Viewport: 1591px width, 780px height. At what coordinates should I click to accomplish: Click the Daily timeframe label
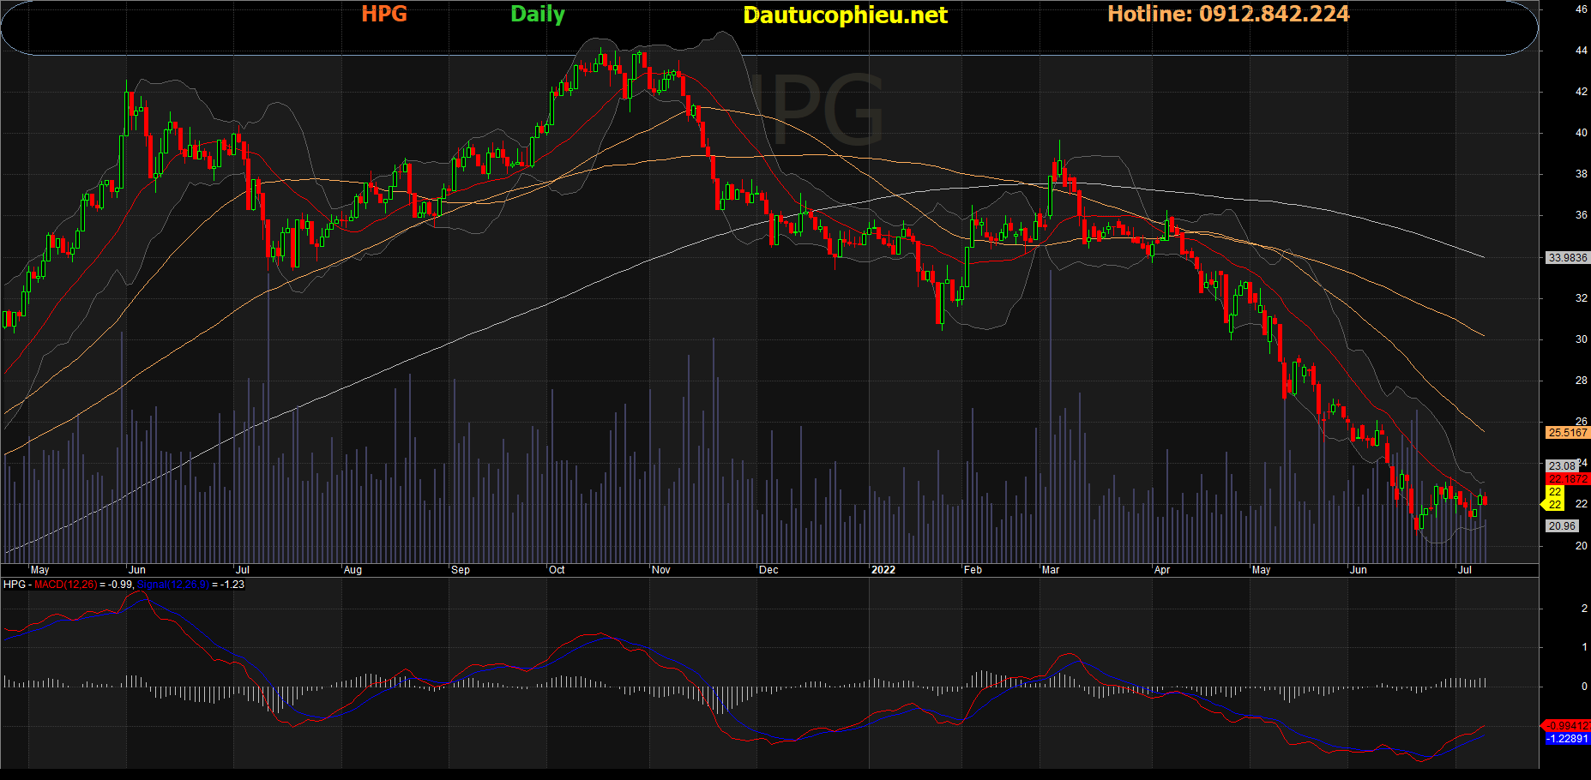pos(538,15)
